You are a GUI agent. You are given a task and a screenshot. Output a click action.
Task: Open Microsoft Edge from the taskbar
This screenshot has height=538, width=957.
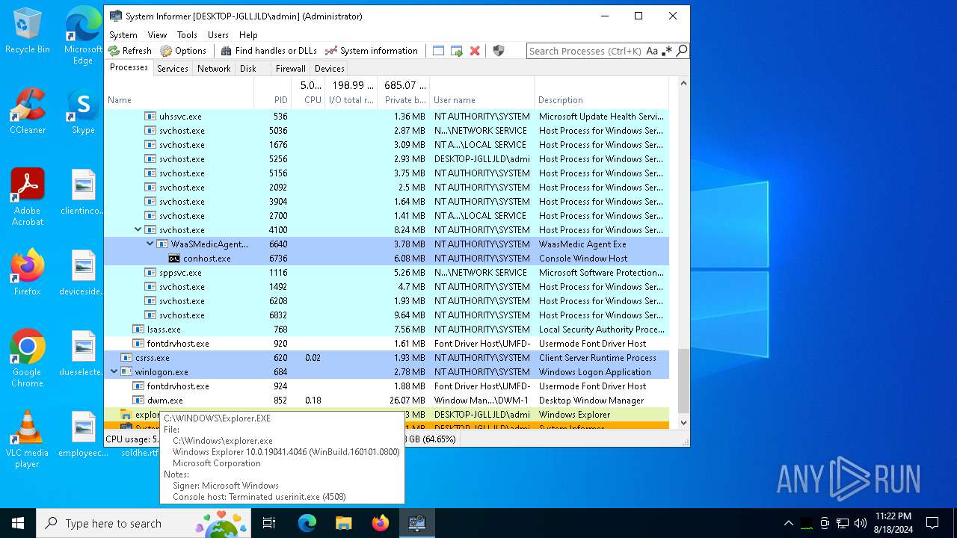(307, 523)
